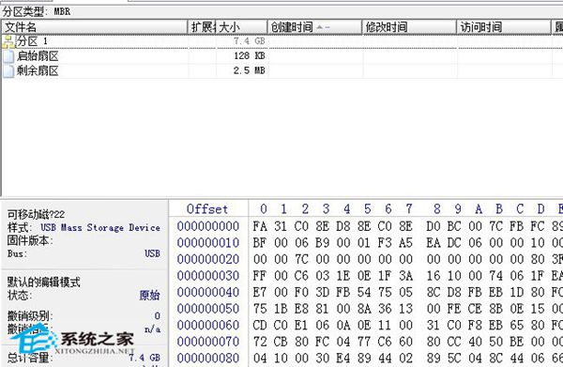Select byte FA at offset 000000000
563x367 pixels.
[x=260, y=226]
